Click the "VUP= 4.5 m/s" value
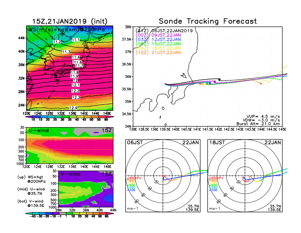Screen dimensions: 301x233 coord(263,116)
